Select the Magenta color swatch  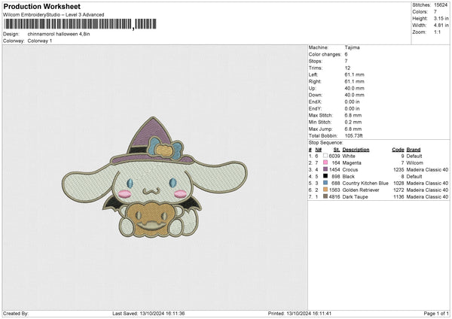pos(327,163)
